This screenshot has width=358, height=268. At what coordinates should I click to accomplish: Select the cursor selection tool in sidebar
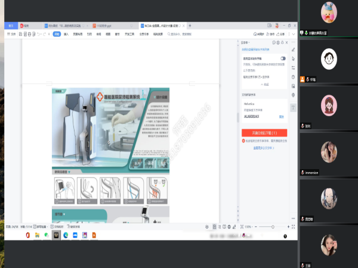click(x=293, y=58)
